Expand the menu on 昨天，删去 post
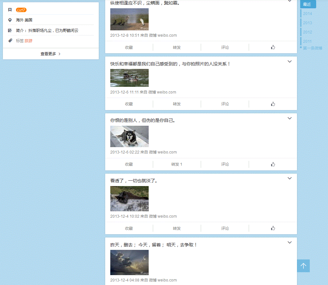The width and height of the screenshot is (328, 285). click(290, 243)
